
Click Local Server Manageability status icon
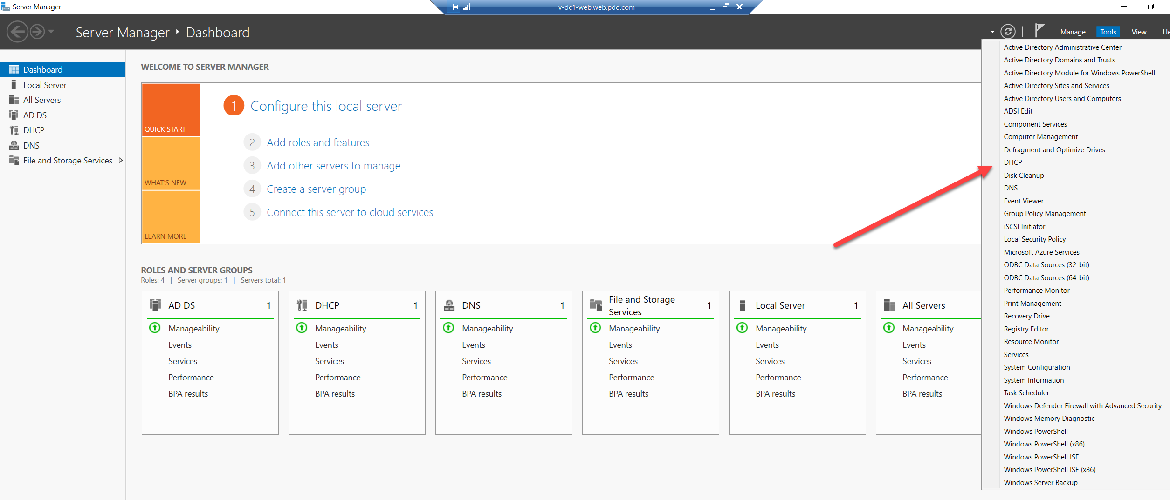coord(742,328)
